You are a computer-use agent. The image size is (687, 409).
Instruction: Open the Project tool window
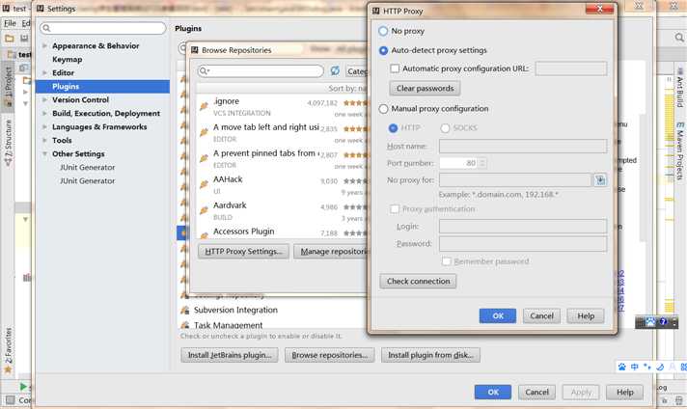point(9,85)
